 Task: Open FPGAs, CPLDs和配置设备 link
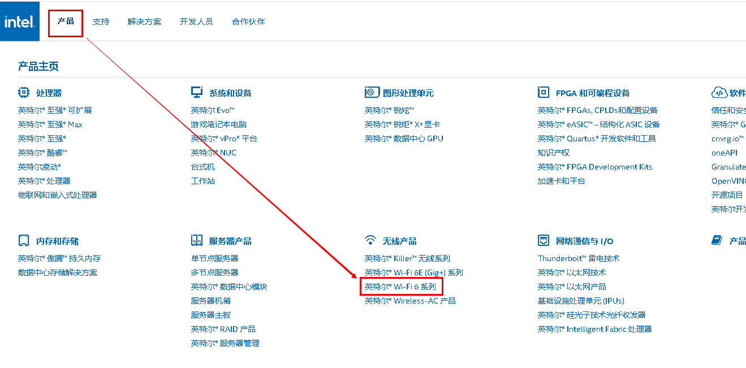pos(598,110)
